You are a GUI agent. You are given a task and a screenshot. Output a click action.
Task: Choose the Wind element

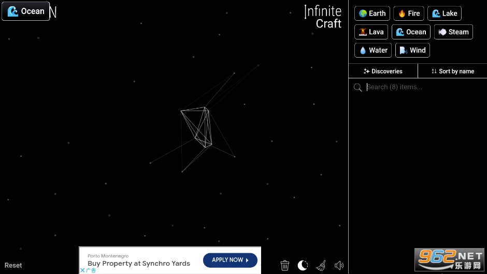(x=412, y=50)
